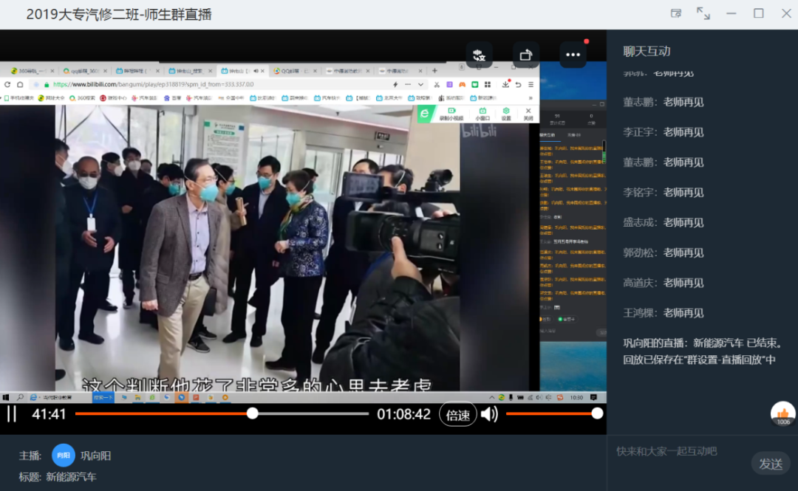Enter fullscreen with the diagonal arrows icon
Screen dimensions: 798x491
(x=703, y=14)
